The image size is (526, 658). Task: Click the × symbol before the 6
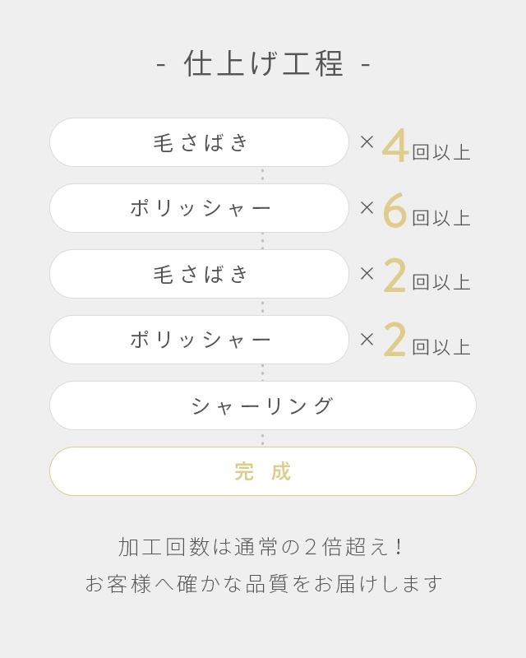pos(367,207)
